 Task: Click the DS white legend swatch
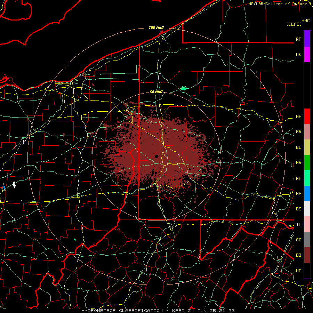[x=307, y=209]
